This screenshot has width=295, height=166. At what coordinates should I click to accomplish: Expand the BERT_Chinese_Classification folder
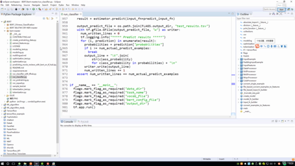tap(5, 24)
